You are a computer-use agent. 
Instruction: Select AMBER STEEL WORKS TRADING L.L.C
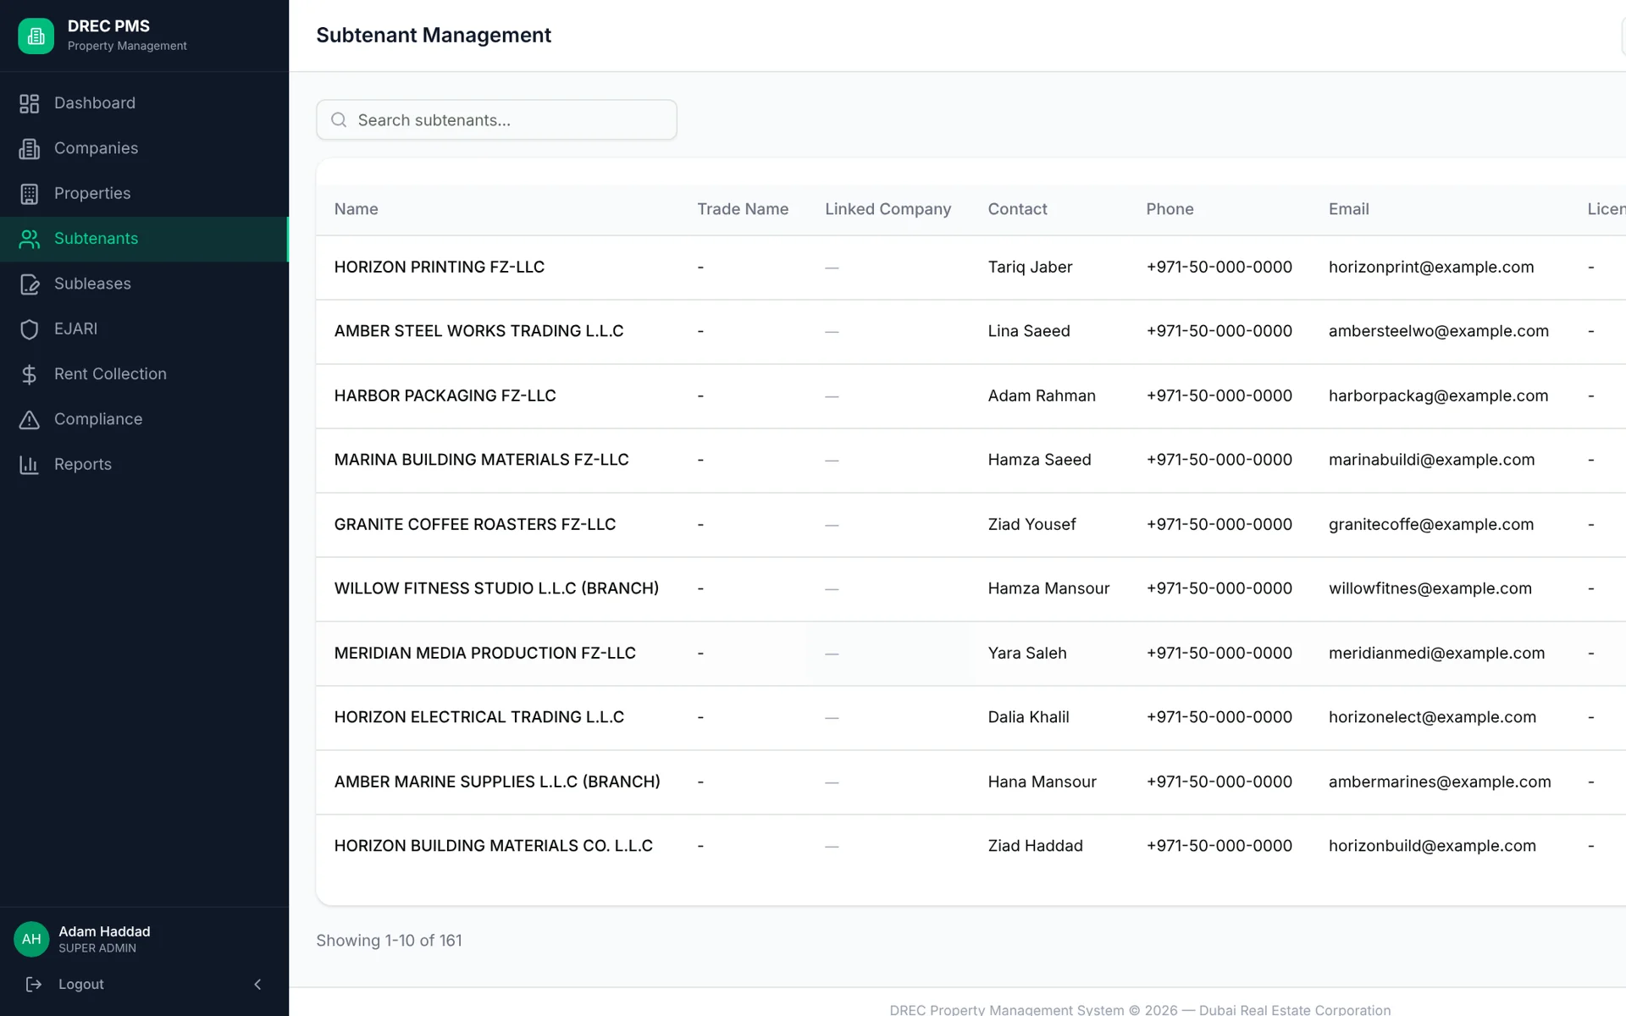[478, 331]
